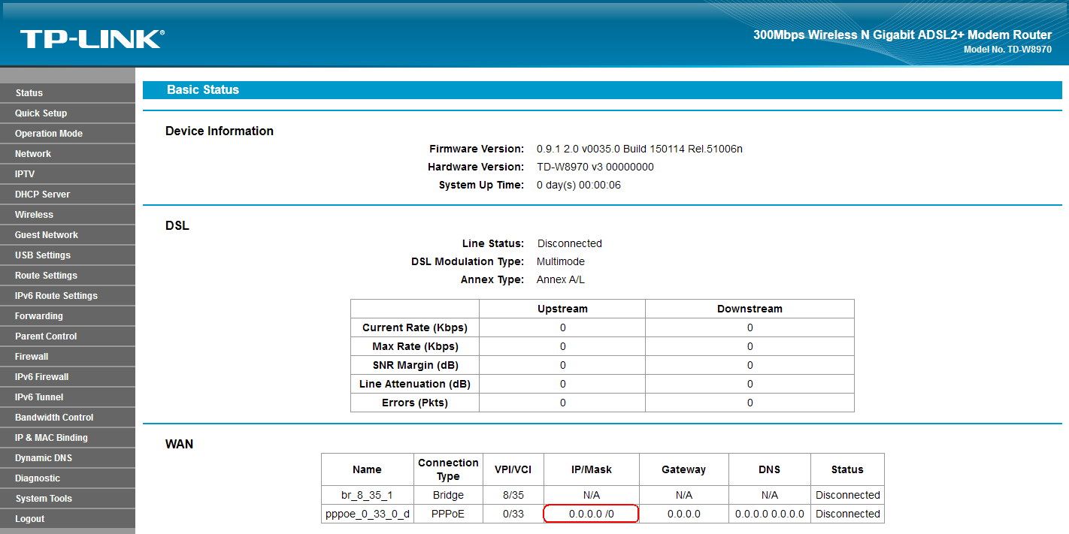Select Wireless in the sidebar
Screen dimensions: 1069x534
(x=68, y=215)
